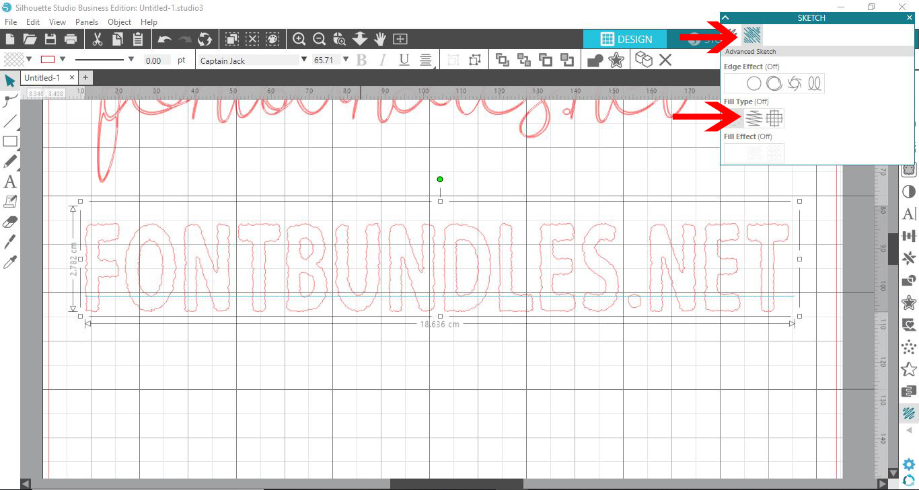Select double-circle Edge Effect option

click(774, 83)
